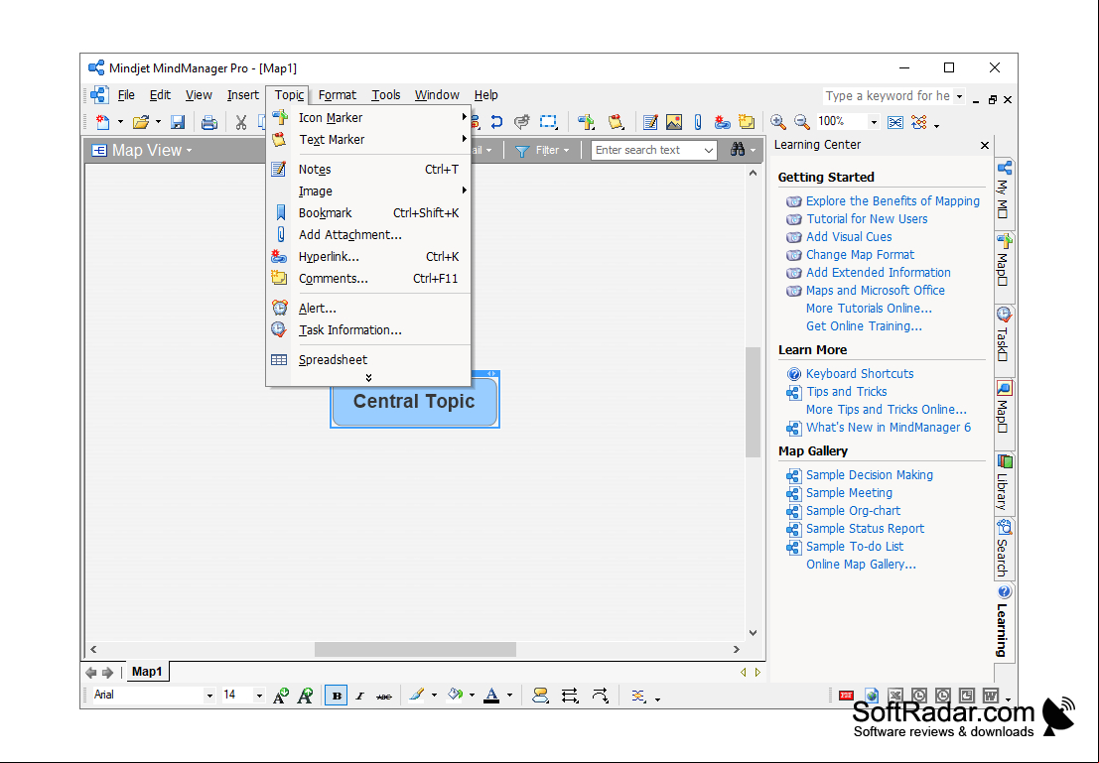Click the Text Marker toolbar icon
Viewport: 1099px width, 763px height.
(617, 122)
